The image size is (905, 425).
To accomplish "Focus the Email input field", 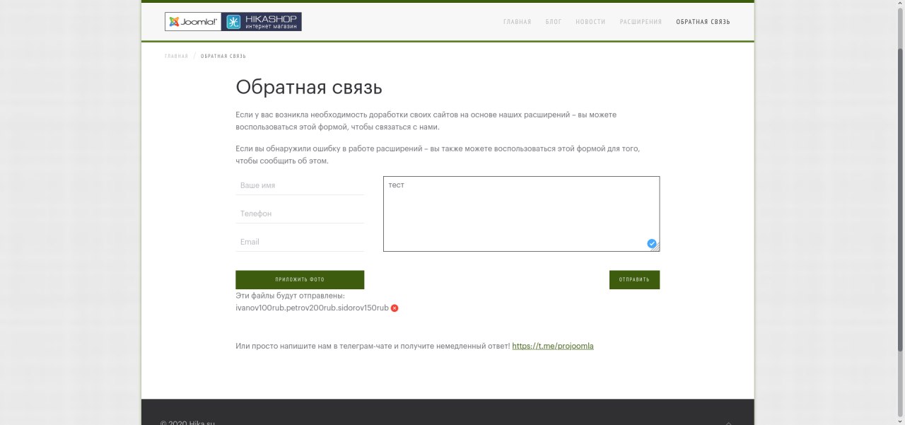I will point(300,242).
